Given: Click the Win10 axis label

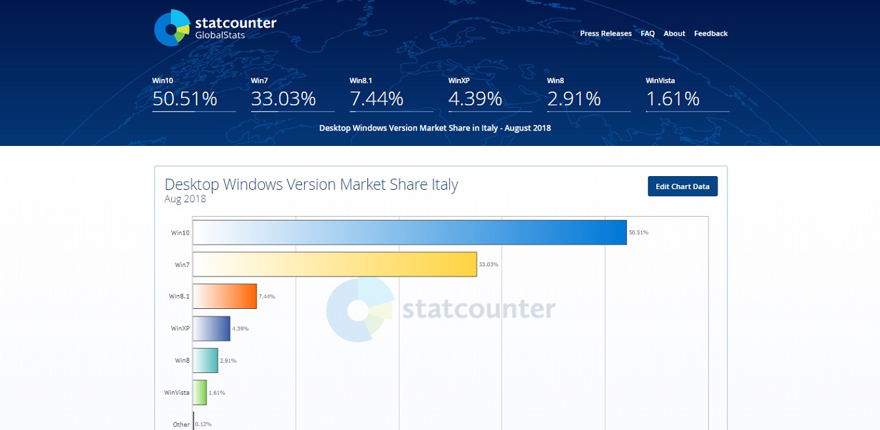Looking at the screenshot, I should (180, 233).
